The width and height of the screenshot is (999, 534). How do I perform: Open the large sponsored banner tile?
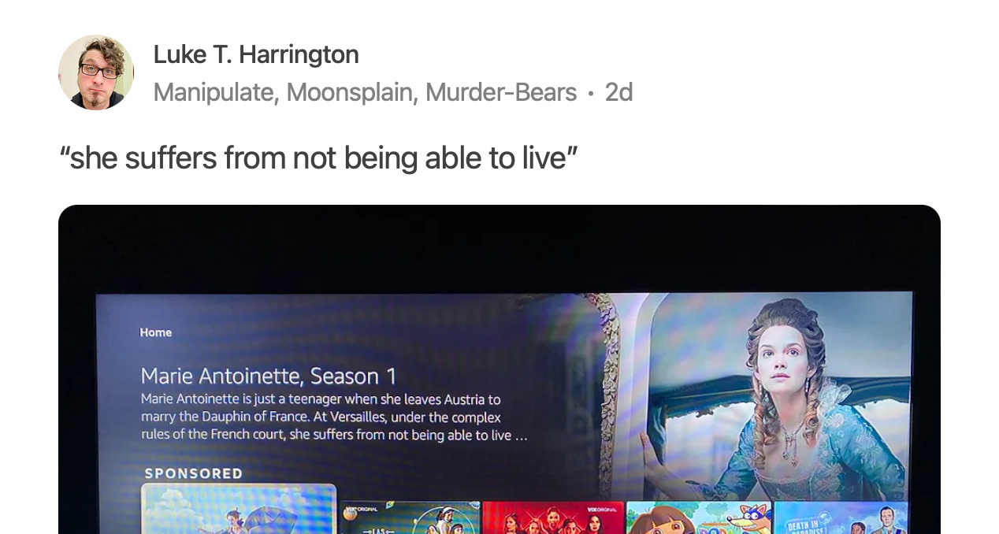pos(239,509)
